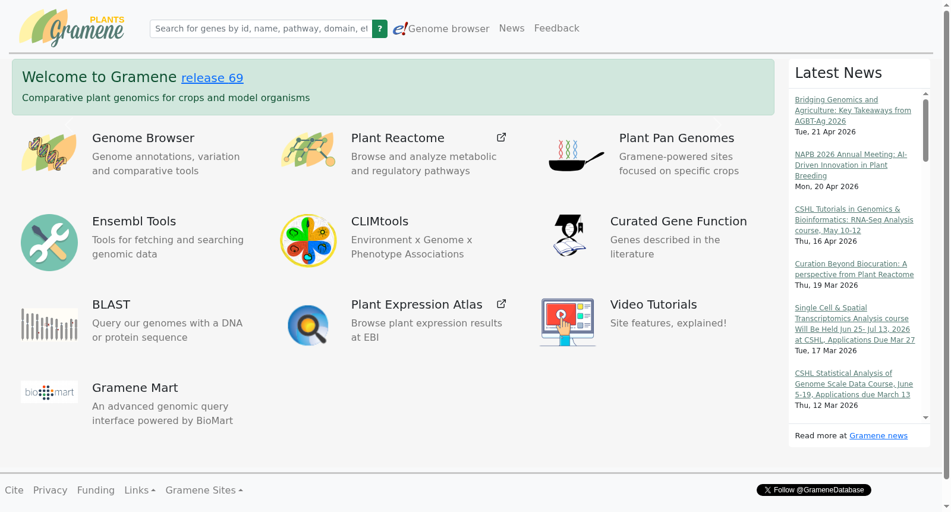951x512 pixels.
Task: Open the Privacy footer link
Action: pyautogui.click(x=50, y=490)
